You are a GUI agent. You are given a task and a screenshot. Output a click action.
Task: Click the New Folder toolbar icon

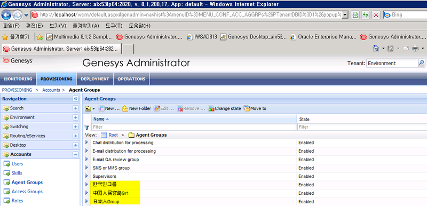pos(125,108)
